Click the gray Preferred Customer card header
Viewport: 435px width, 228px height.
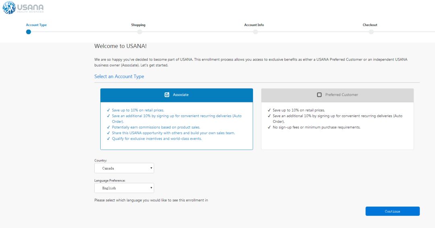pyautogui.click(x=338, y=95)
